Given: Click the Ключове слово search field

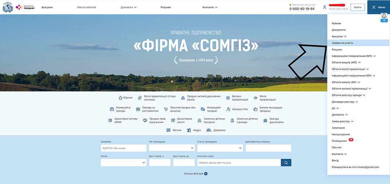Looking at the screenshot, I should tap(239, 163).
